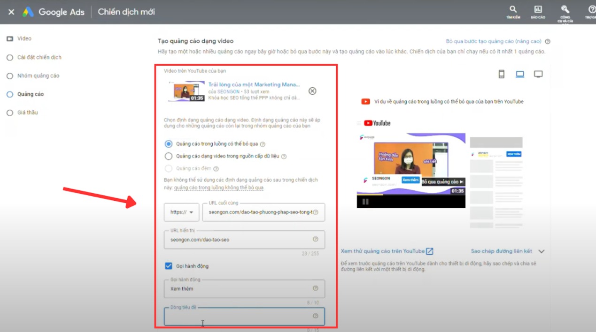Open Cài đặt chiến dịch in the sidebar
This screenshot has height=332, width=596.
click(x=35, y=57)
